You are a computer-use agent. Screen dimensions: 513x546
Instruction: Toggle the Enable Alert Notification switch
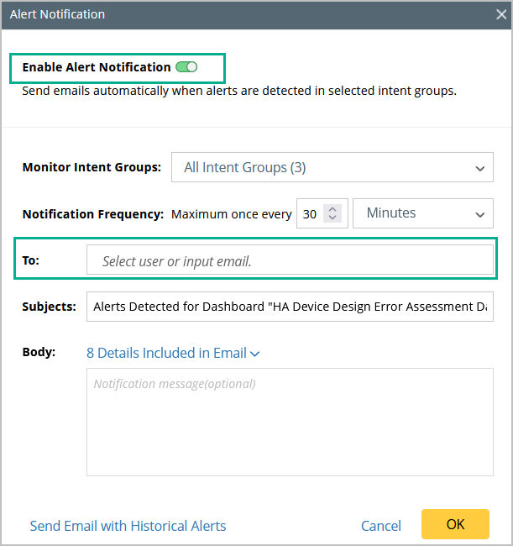pyautogui.click(x=186, y=67)
